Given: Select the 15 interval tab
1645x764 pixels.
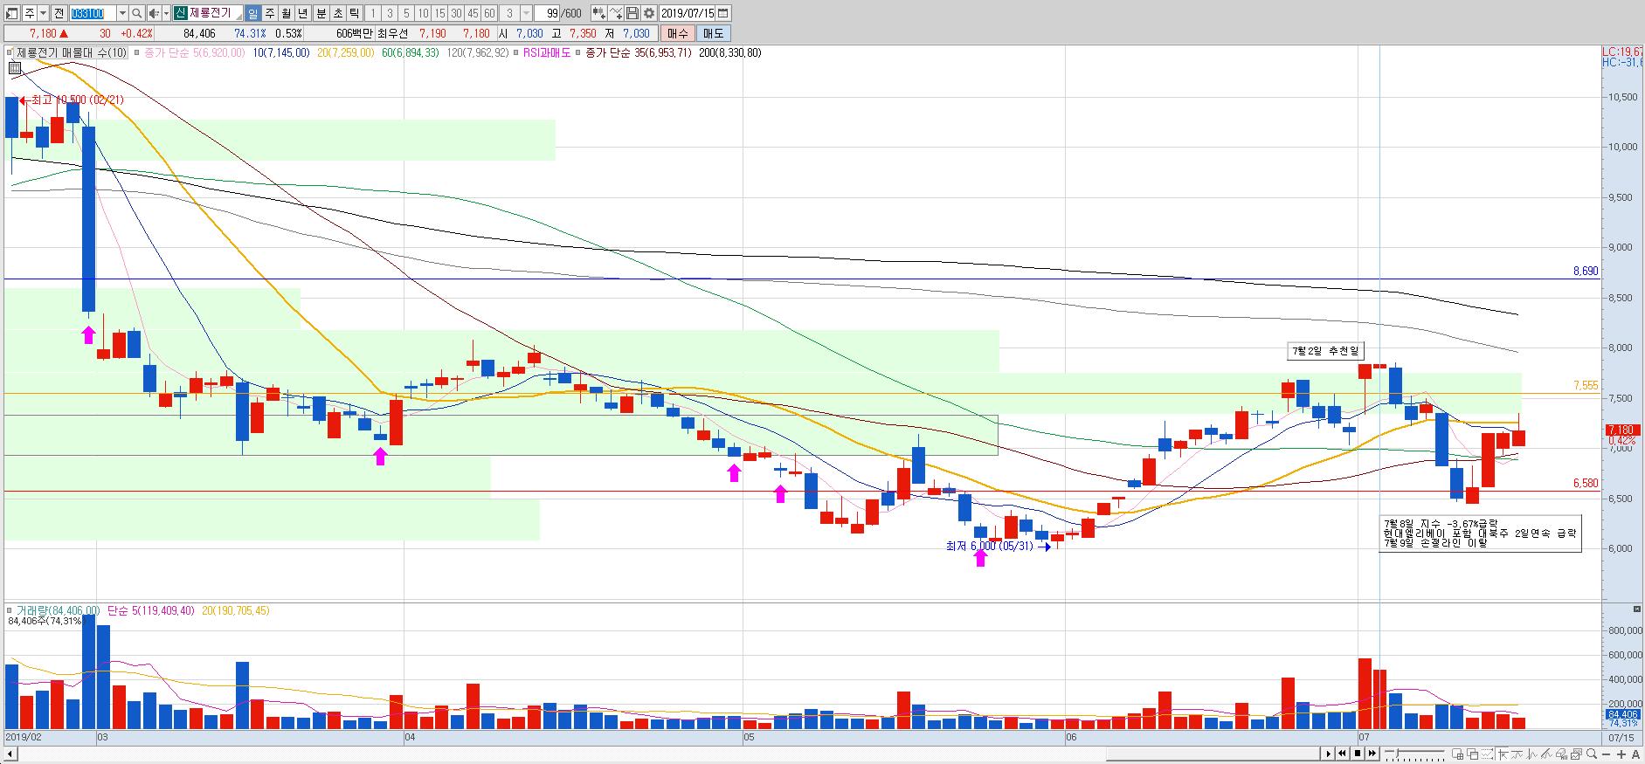Looking at the screenshot, I should (x=439, y=13).
